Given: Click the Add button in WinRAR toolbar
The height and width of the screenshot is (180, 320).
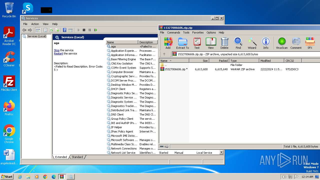Looking at the screenshot, I should click(168, 43).
